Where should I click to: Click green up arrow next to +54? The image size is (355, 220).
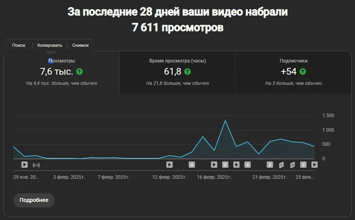303,72
